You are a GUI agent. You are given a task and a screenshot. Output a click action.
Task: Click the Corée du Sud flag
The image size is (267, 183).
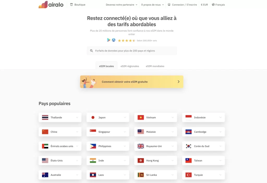(x=189, y=146)
